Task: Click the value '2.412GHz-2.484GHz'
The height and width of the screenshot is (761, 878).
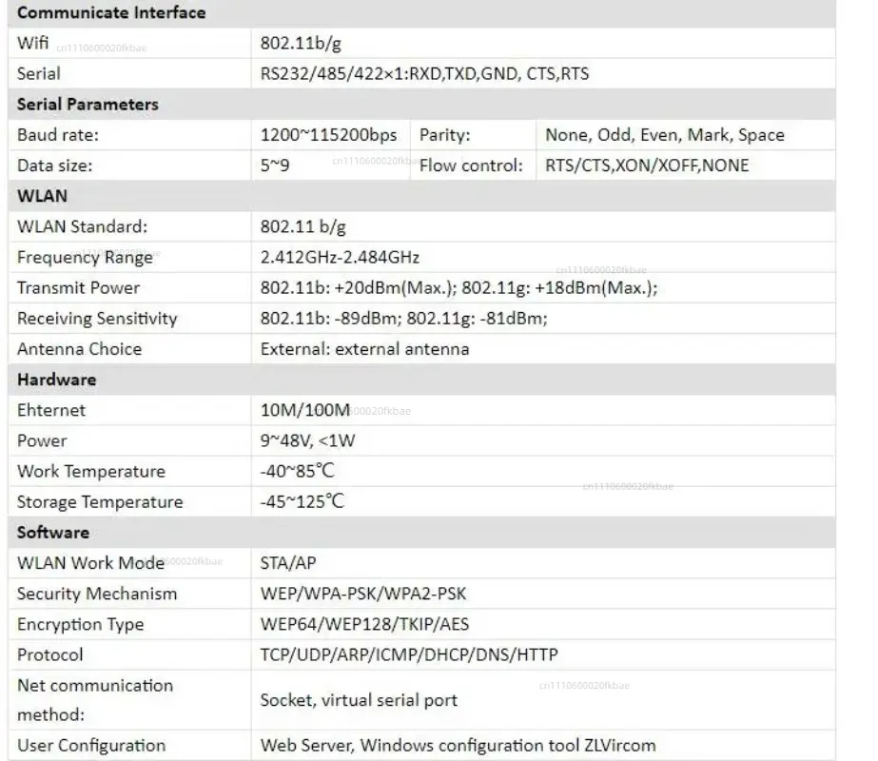Action: point(340,258)
